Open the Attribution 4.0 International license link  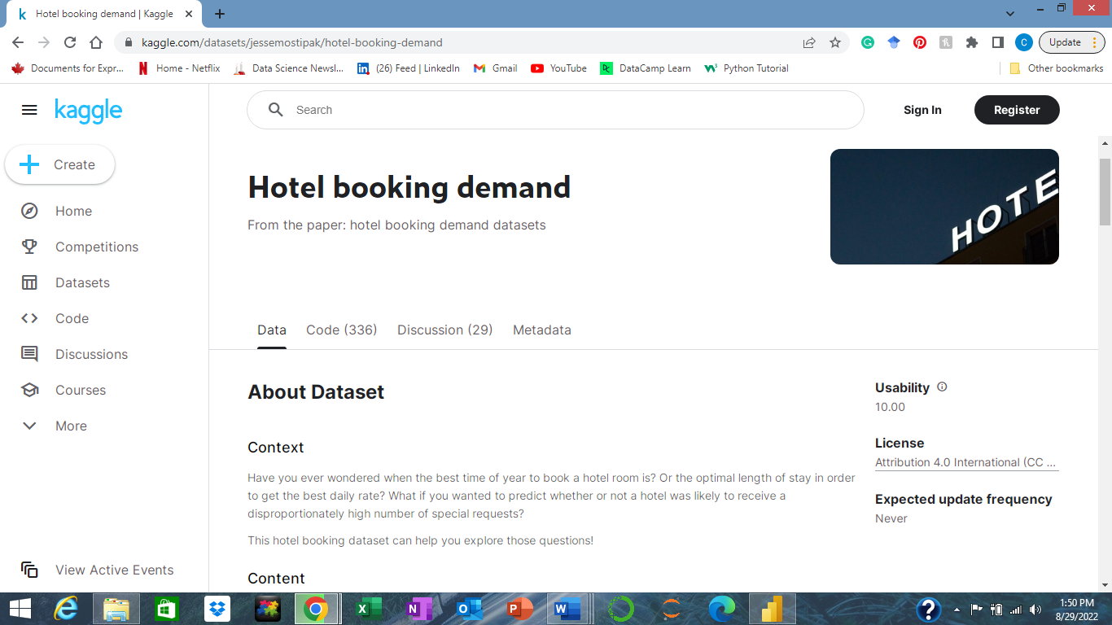tap(965, 462)
